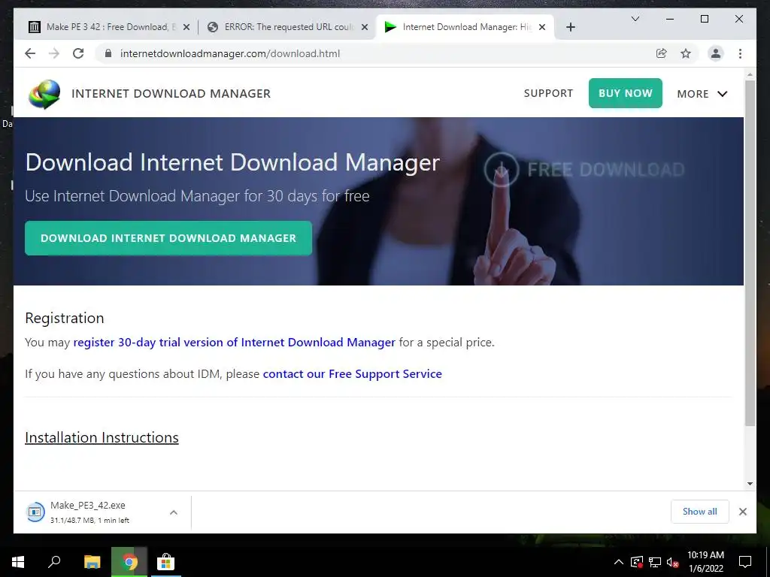
Task: Click Show all downloads button
Action: click(700, 512)
